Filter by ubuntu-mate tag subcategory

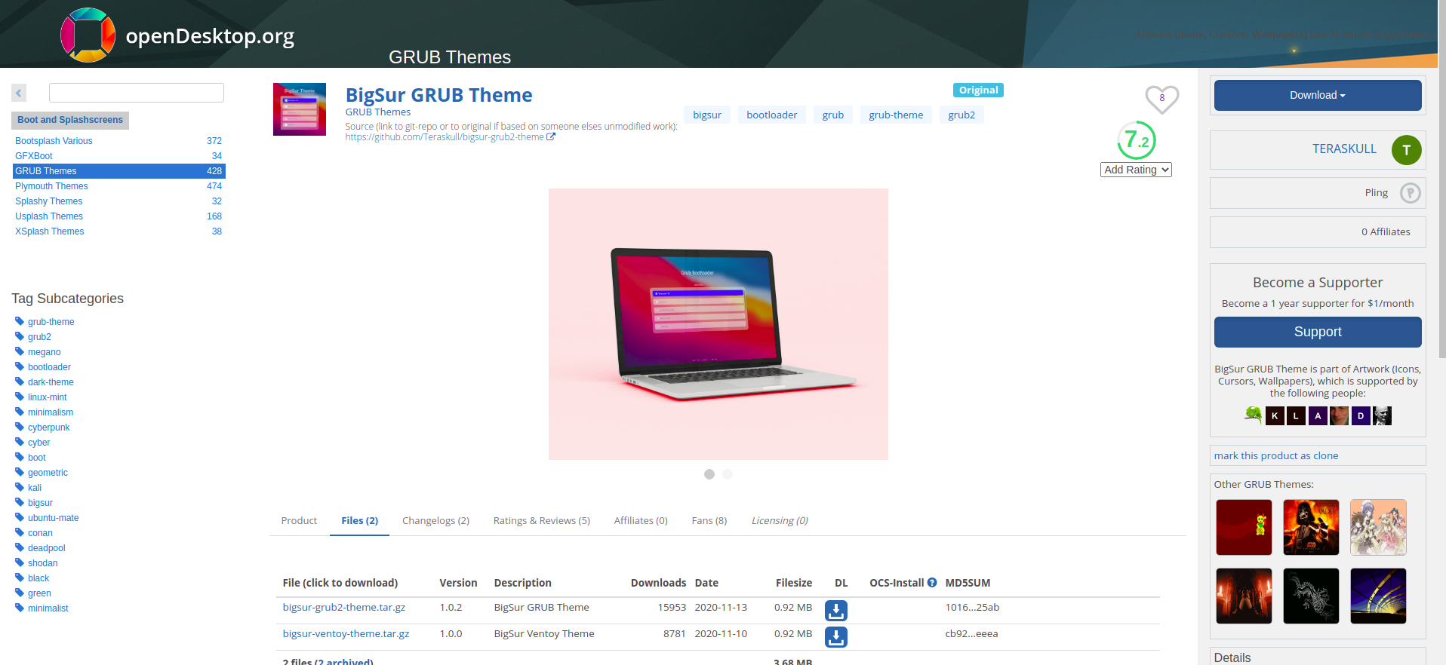(x=54, y=518)
